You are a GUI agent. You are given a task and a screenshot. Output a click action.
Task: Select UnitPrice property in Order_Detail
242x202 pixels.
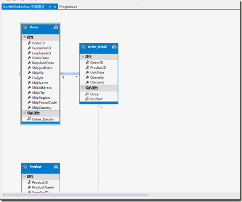(x=97, y=73)
